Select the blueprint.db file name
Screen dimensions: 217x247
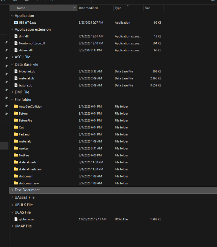(27, 71)
